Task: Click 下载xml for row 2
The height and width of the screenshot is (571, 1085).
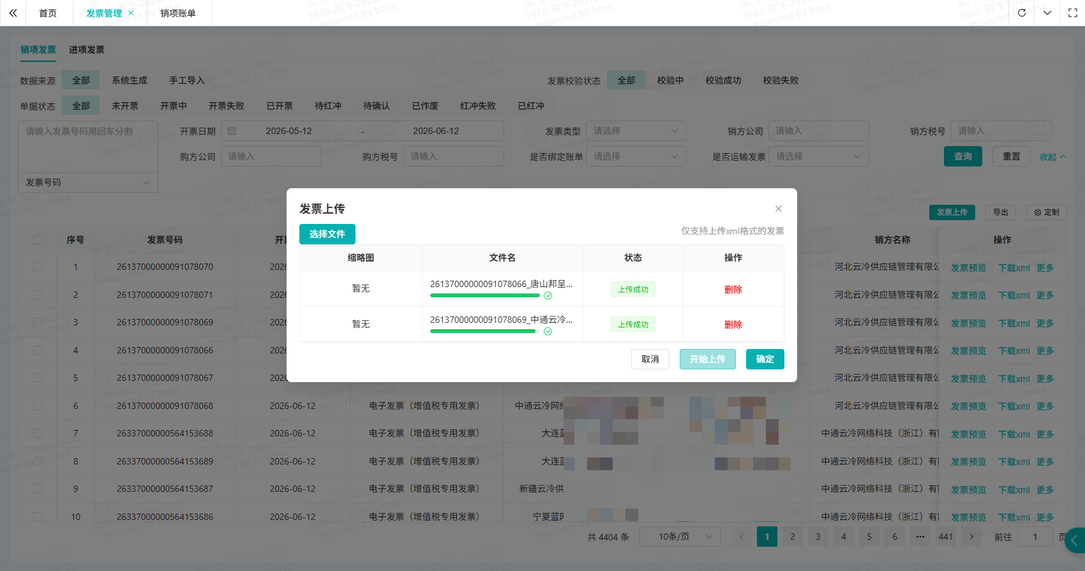Action: tap(1014, 295)
